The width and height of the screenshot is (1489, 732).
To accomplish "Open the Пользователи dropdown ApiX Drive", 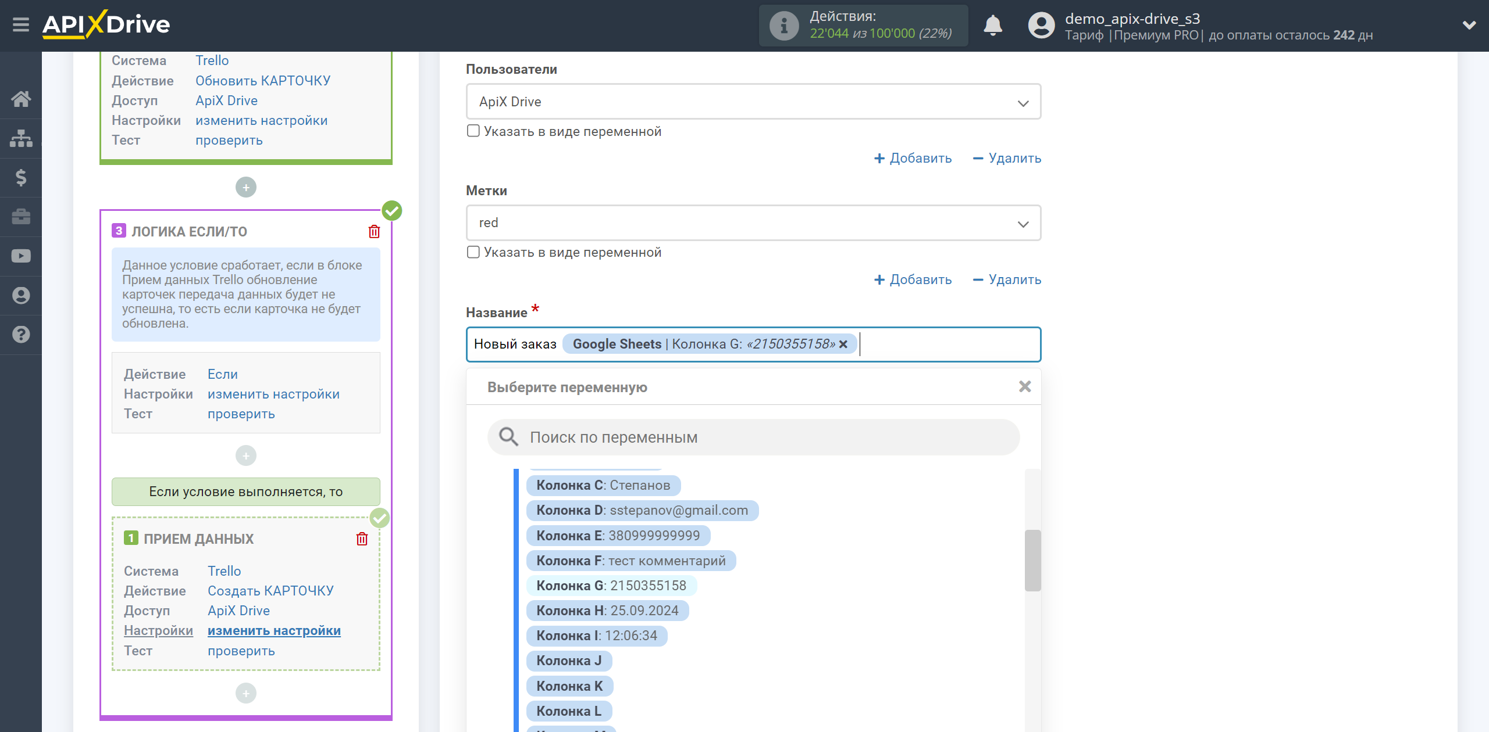I will (753, 102).
